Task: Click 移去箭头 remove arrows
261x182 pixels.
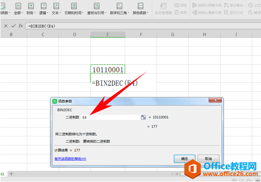Action: tap(235, 5)
